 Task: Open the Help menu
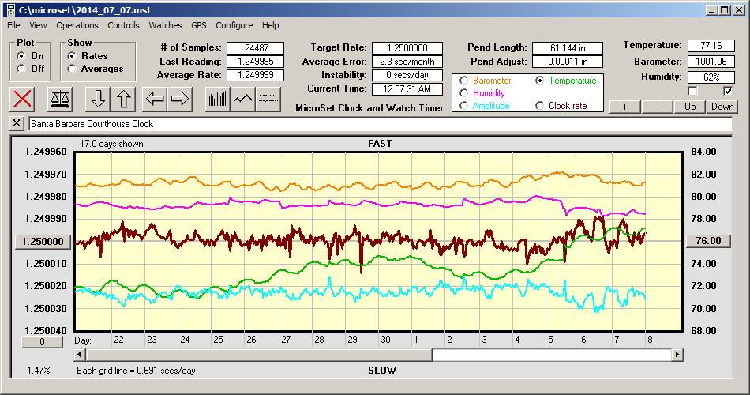point(270,25)
